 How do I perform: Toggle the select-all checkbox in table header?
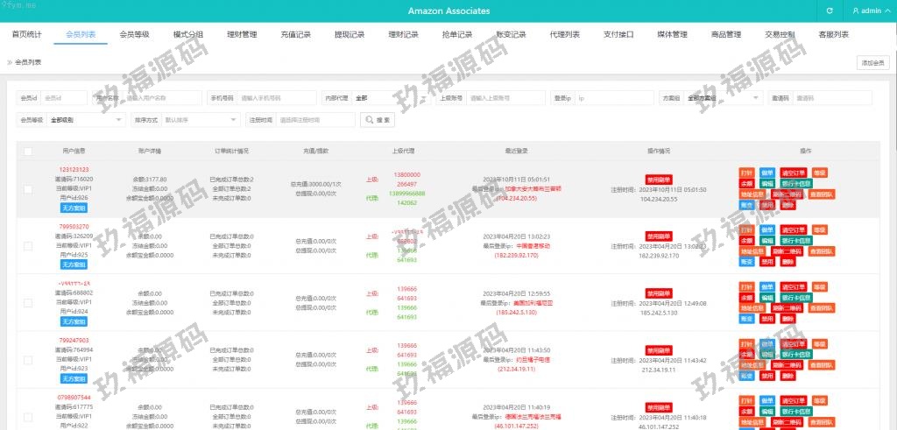pyautogui.click(x=28, y=151)
